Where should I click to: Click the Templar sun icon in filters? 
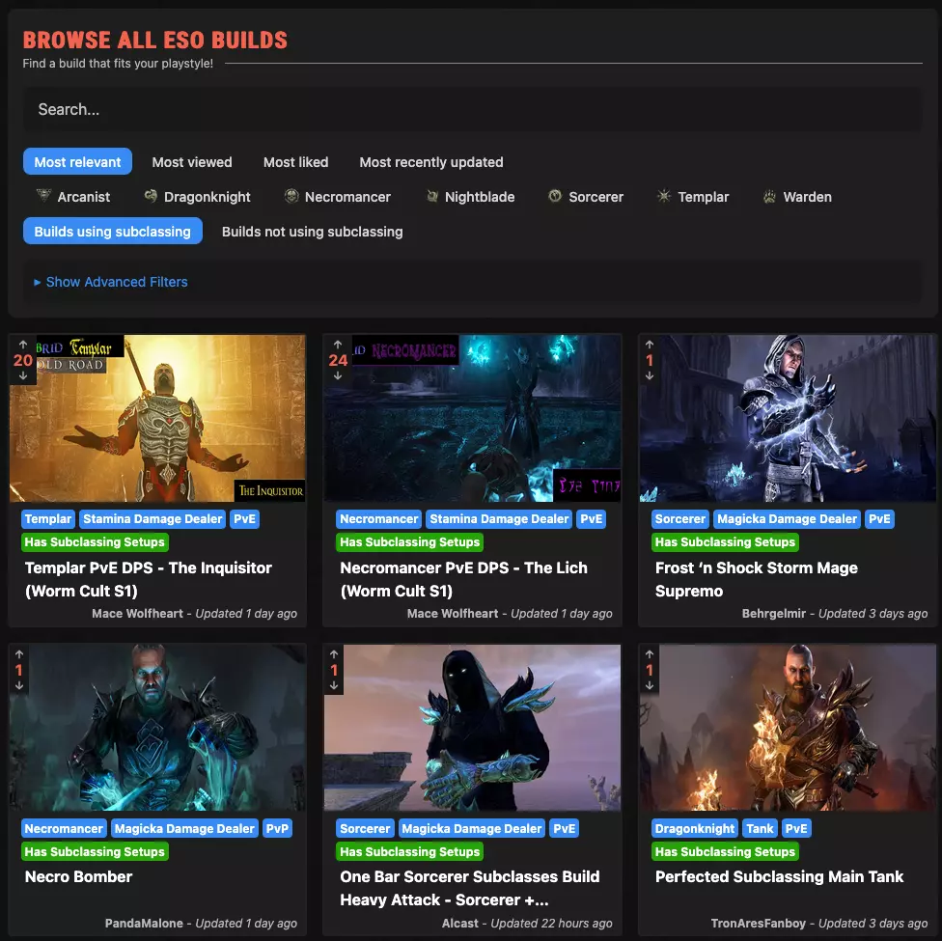pyautogui.click(x=664, y=196)
